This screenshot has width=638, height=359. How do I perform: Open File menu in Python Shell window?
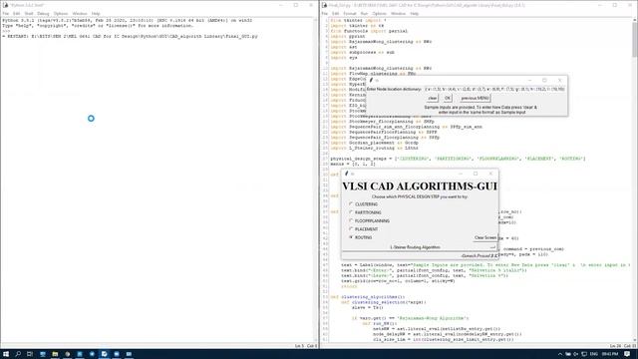coord(5,13)
